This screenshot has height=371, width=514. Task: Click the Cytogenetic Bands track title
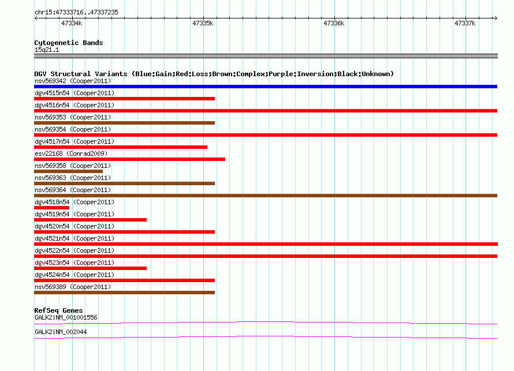point(69,43)
